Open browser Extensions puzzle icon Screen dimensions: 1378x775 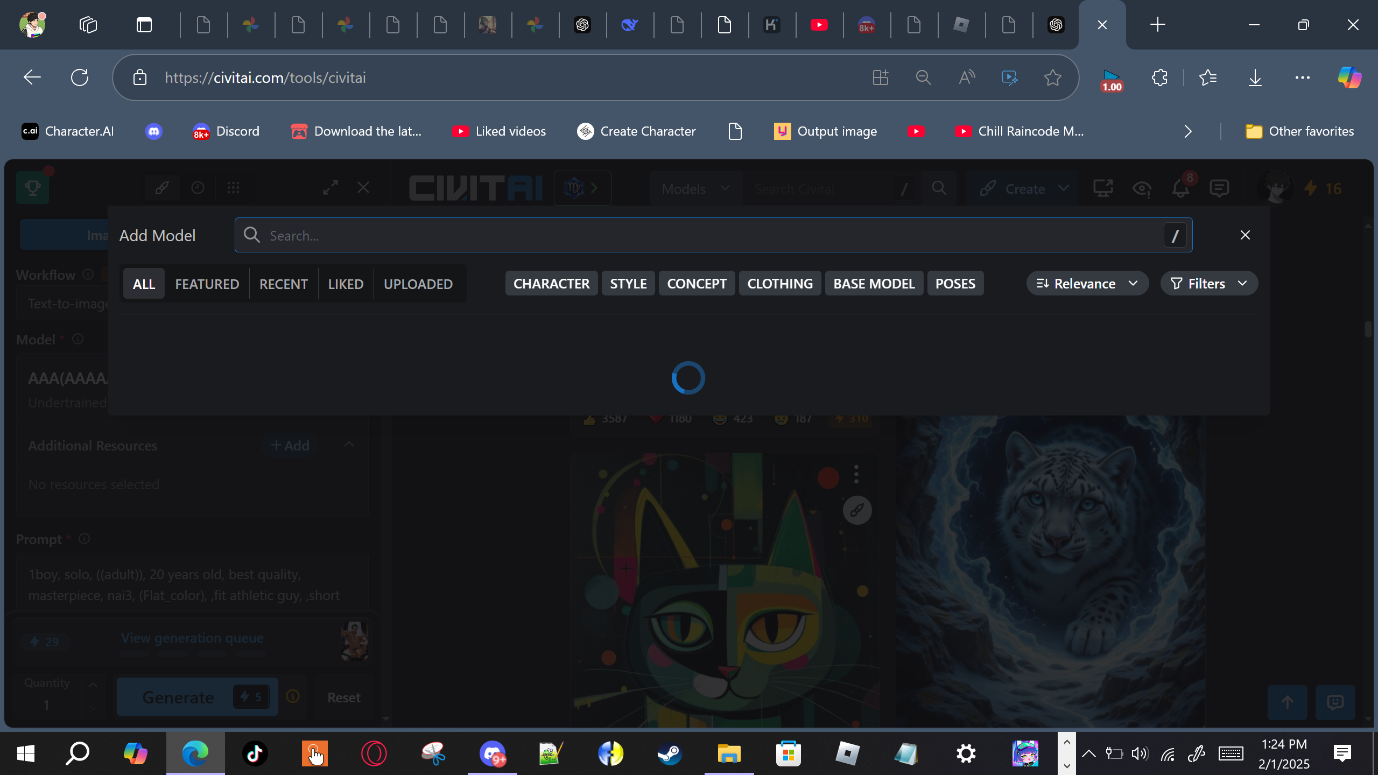coord(1159,77)
